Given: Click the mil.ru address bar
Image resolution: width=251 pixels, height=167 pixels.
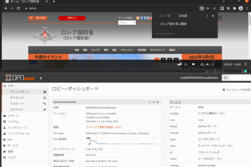Looking at the screenshot, I should [x=111, y=8].
